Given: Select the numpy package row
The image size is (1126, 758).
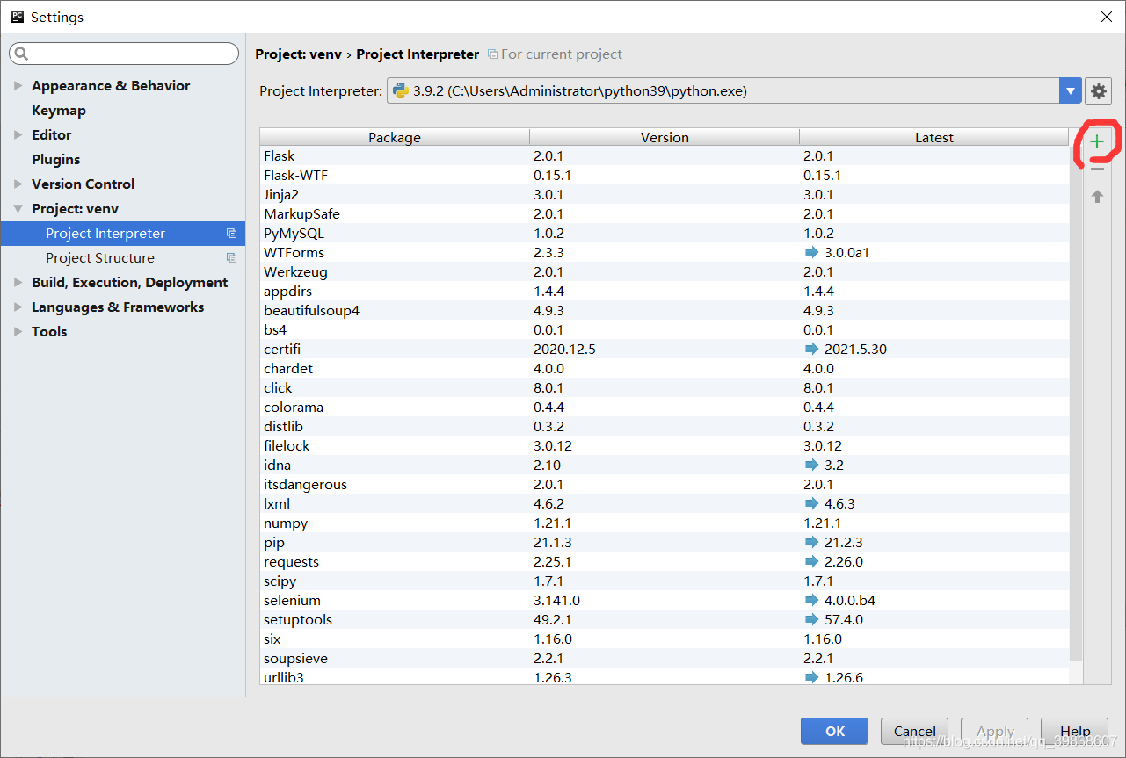Looking at the screenshot, I should pos(665,523).
